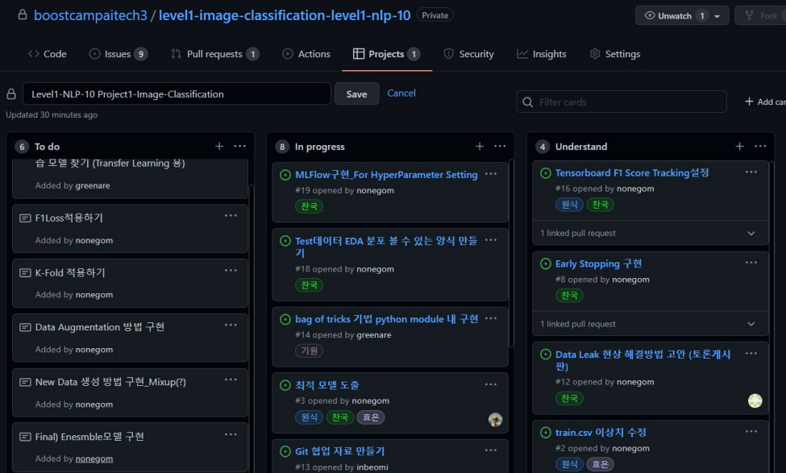Open menu for New Data 생성 Mixup card
This screenshot has height=473, width=786.
point(231,380)
